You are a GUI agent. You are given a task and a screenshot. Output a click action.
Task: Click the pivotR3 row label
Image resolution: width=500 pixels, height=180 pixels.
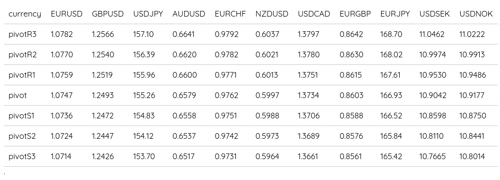[22, 34]
